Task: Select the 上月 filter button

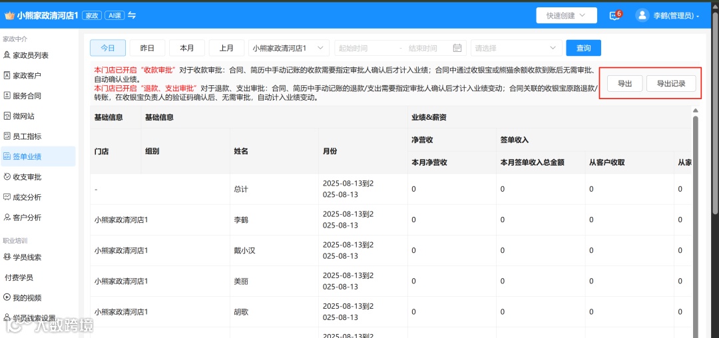Action: pyautogui.click(x=226, y=48)
